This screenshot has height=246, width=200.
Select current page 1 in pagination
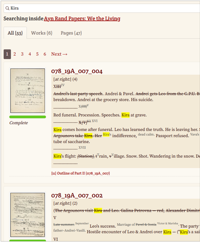(7, 54)
